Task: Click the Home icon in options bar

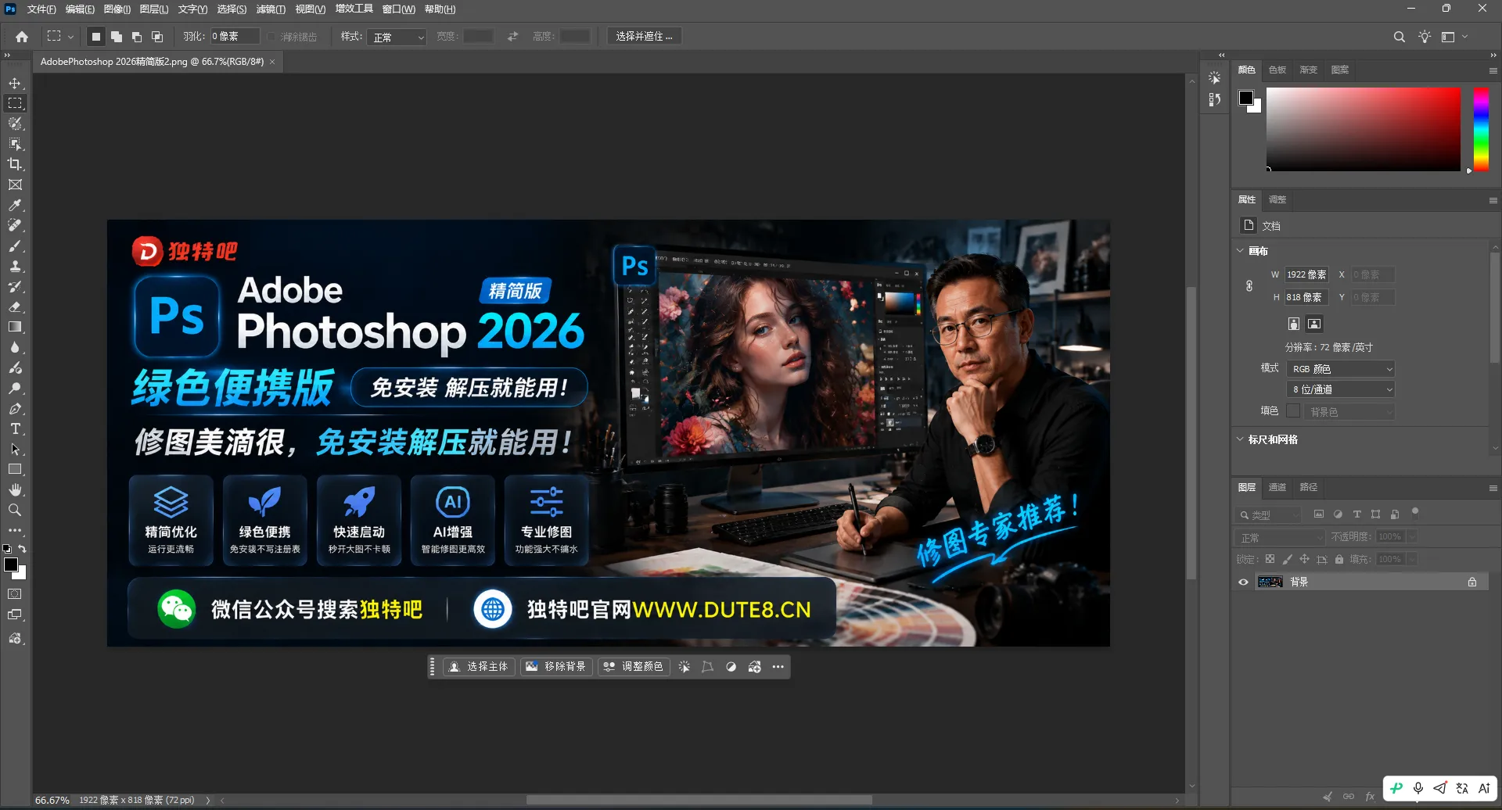Action: pos(22,37)
